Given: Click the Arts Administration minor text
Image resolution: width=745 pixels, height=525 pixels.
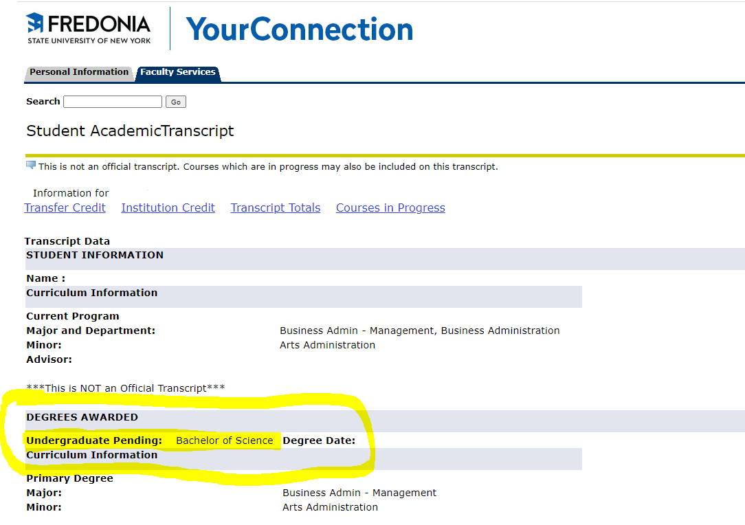Looking at the screenshot, I should pos(331,507).
